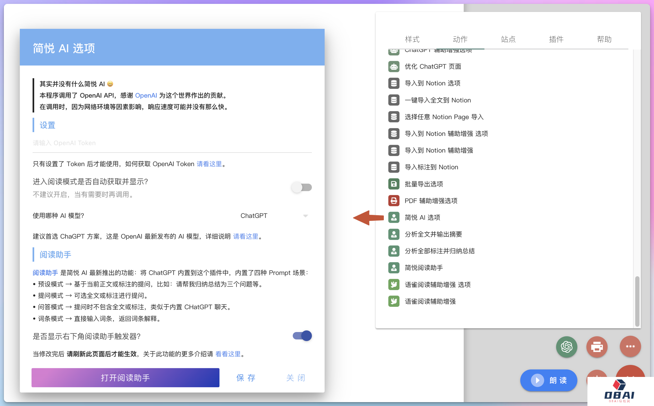Open 请看这里 link about AI model details

(246, 236)
